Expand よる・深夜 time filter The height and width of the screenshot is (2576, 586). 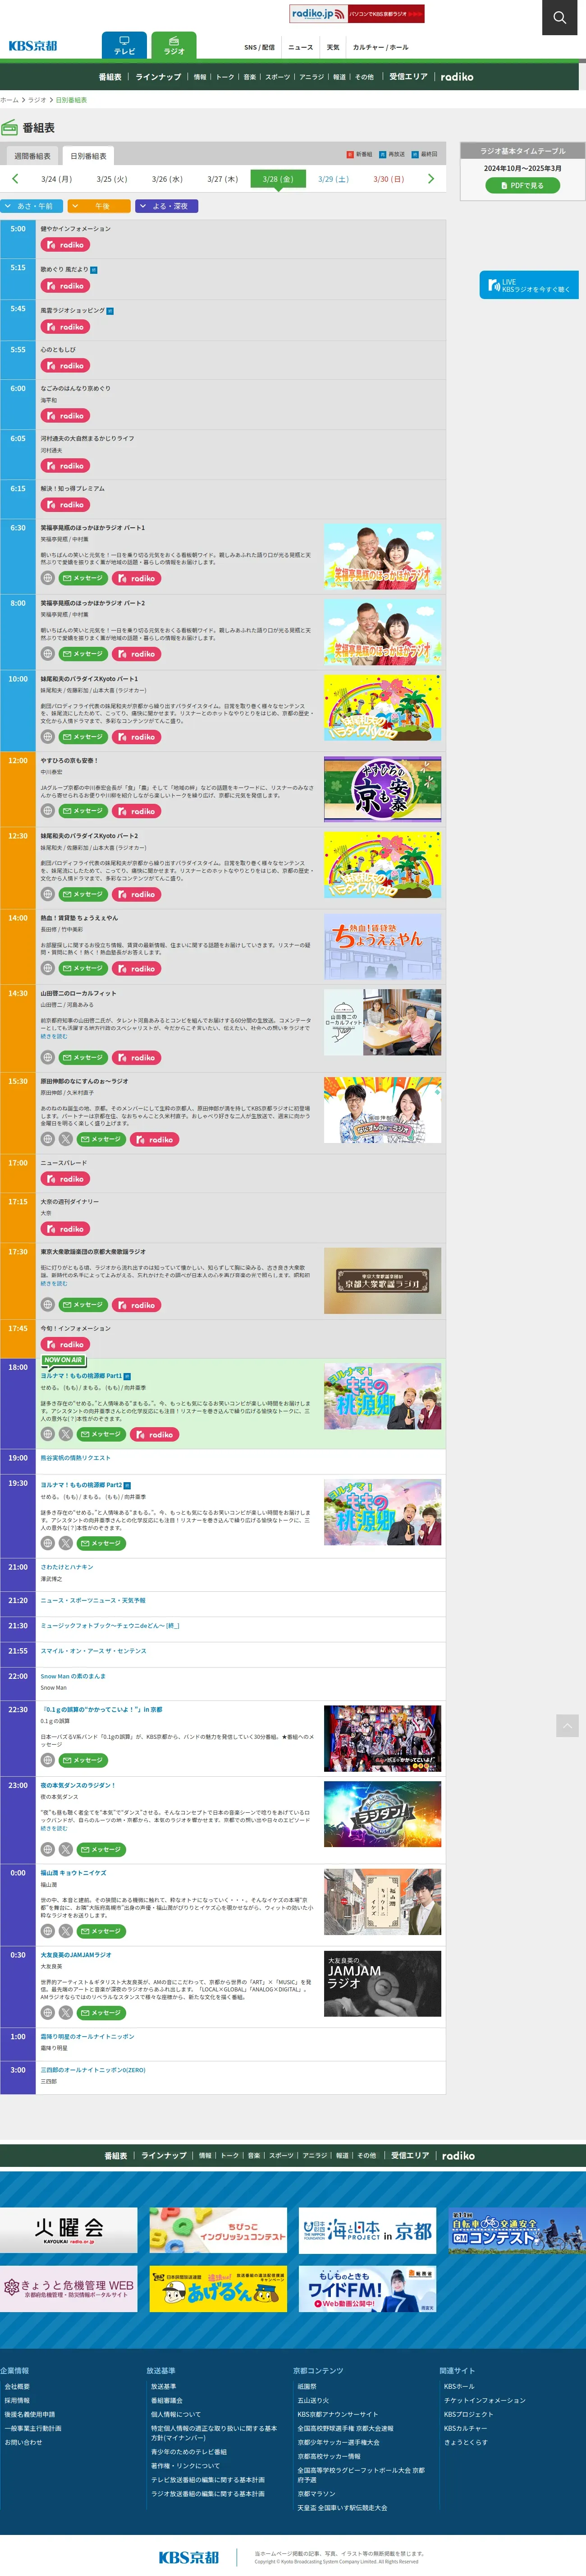click(167, 206)
